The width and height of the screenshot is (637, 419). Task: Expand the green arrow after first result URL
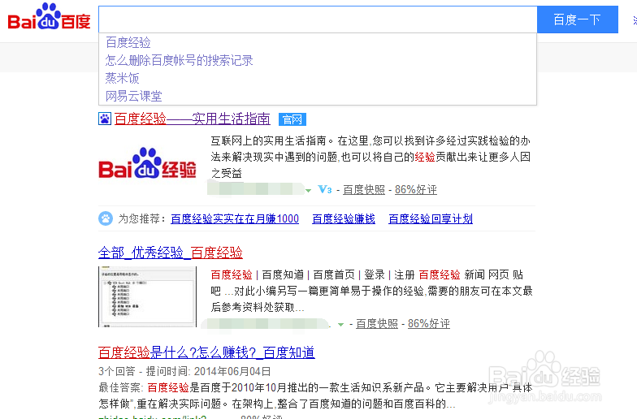309,190
